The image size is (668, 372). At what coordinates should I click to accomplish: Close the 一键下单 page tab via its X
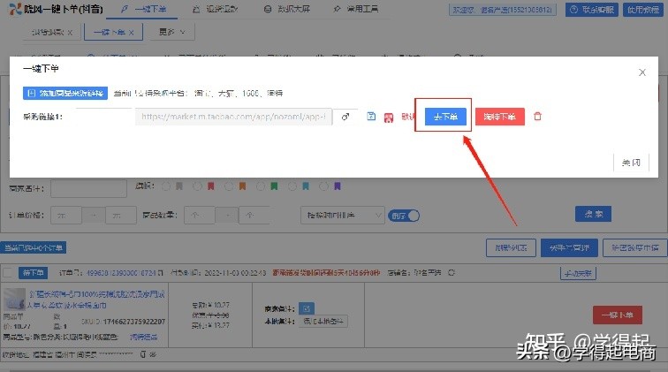[131, 33]
